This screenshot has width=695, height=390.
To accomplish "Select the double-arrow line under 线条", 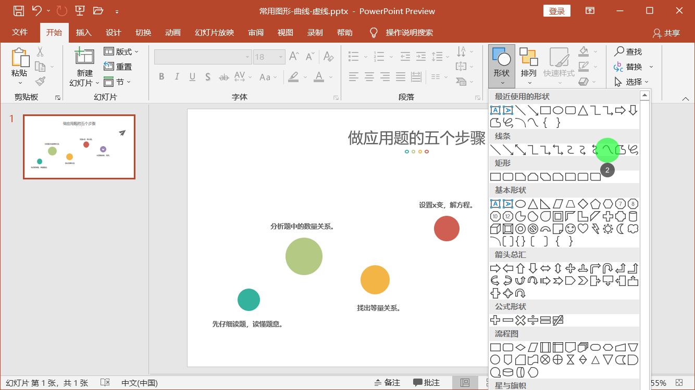I will [520, 150].
